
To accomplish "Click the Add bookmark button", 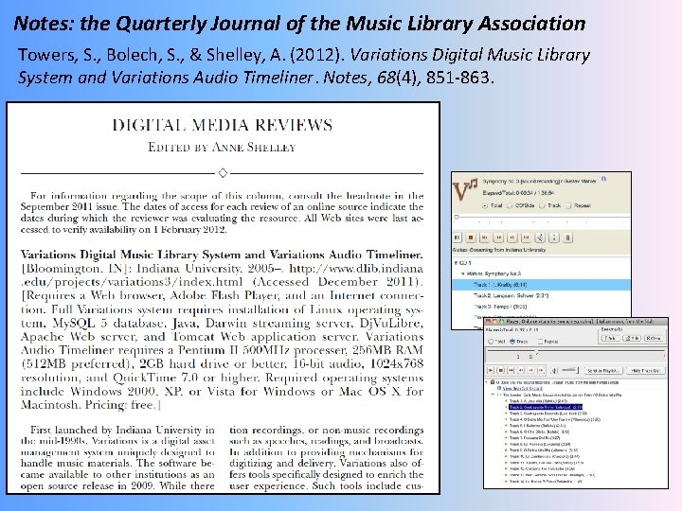I will click(x=610, y=338).
